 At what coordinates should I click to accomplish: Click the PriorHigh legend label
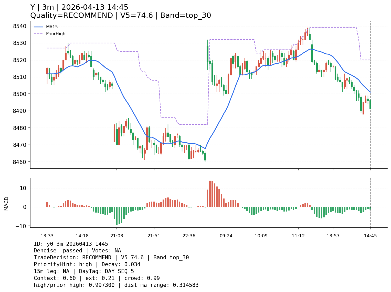click(56, 34)
